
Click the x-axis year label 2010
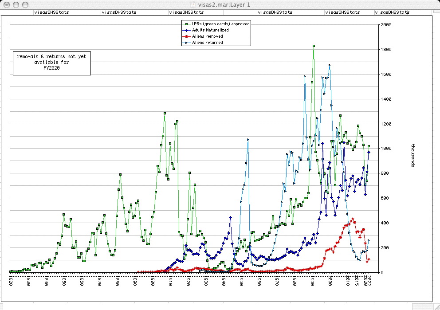click(348, 281)
